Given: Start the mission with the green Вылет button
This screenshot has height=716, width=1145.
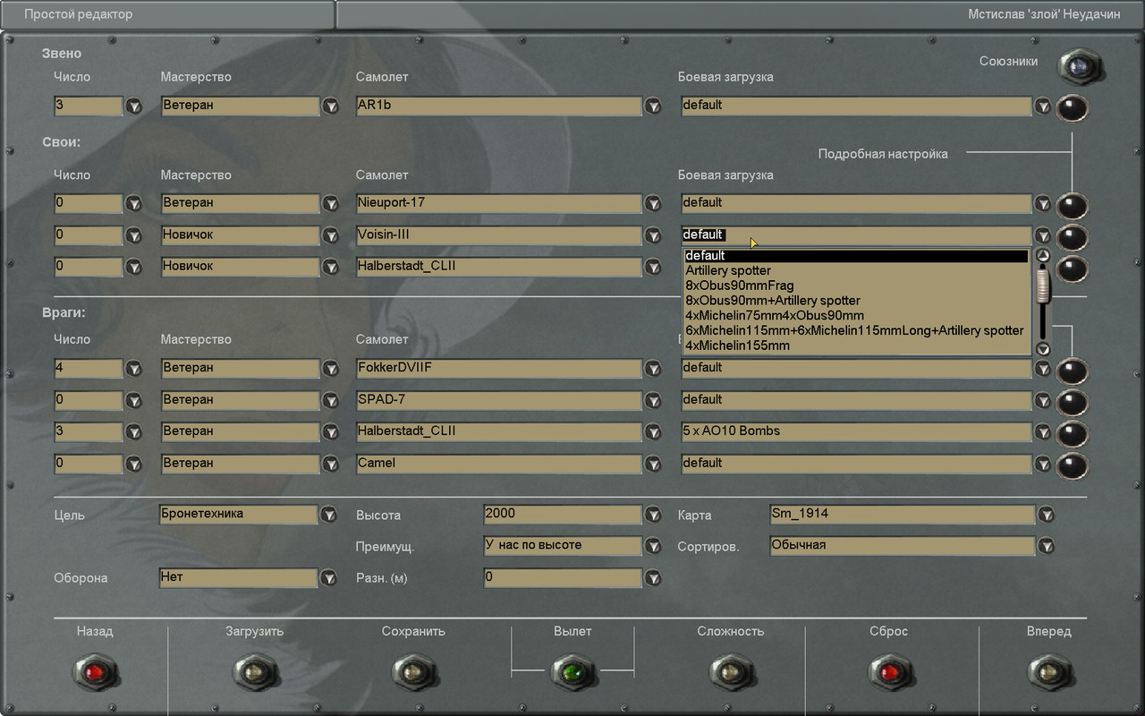Looking at the screenshot, I should pyautogui.click(x=572, y=671).
